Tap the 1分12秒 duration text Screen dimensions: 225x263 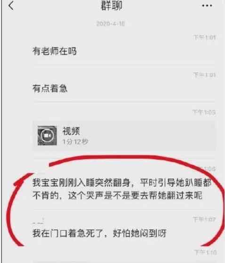(x=75, y=142)
